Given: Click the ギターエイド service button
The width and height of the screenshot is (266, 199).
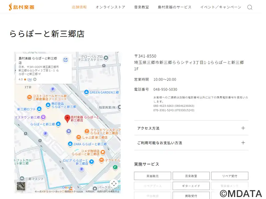Looking at the screenshot, I should [191, 186].
